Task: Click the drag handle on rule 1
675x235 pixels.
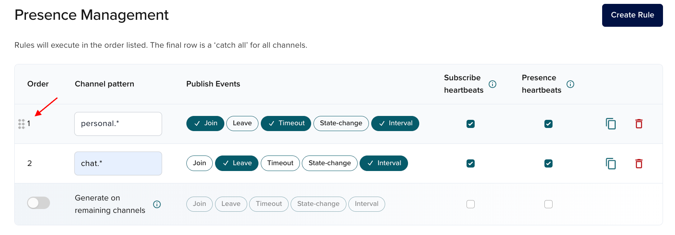Action: pyautogui.click(x=21, y=124)
